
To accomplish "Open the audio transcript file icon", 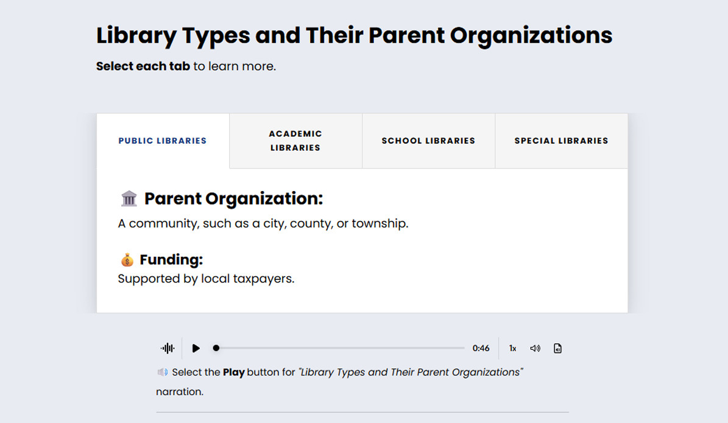I will 557,348.
